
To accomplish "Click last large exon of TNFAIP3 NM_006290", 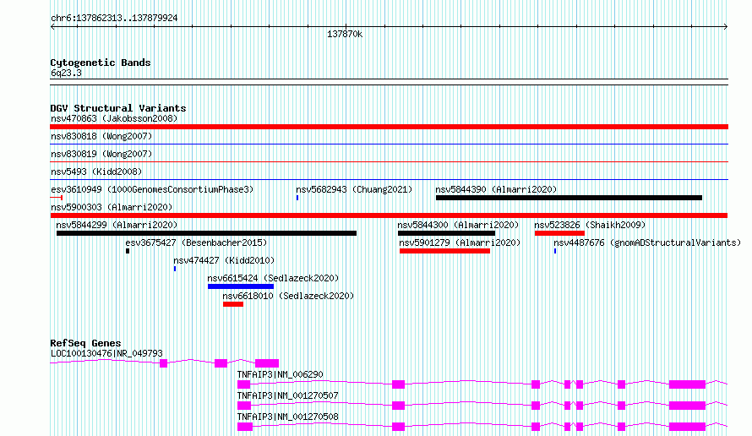I will pyautogui.click(x=687, y=384).
